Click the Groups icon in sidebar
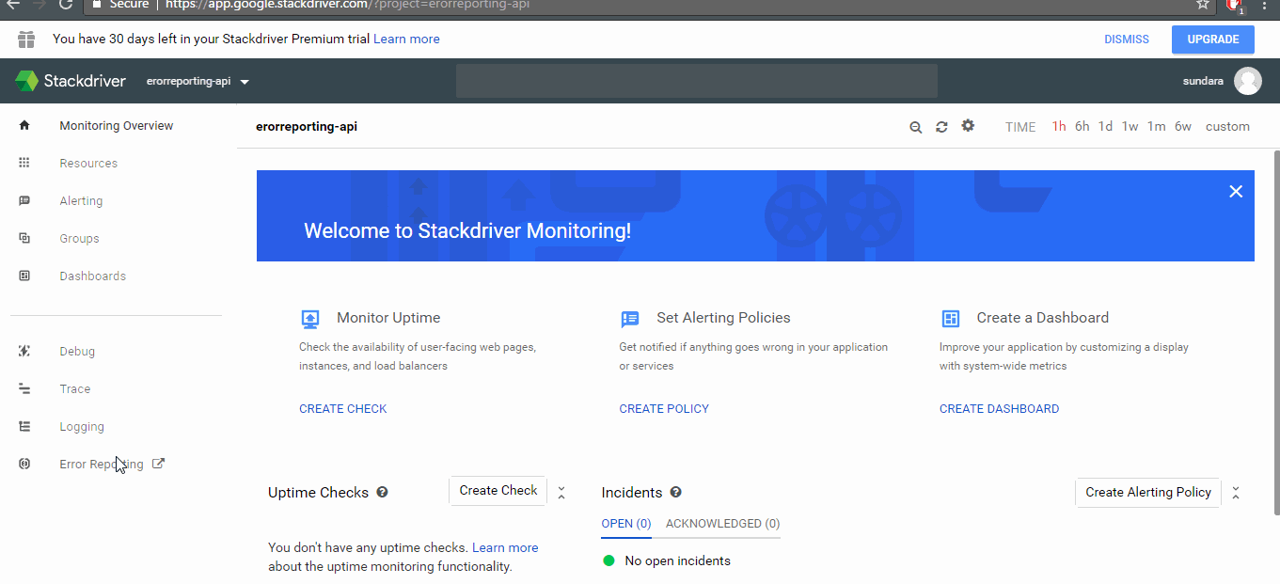Viewport: 1280px width, 584px height. [x=24, y=238]
